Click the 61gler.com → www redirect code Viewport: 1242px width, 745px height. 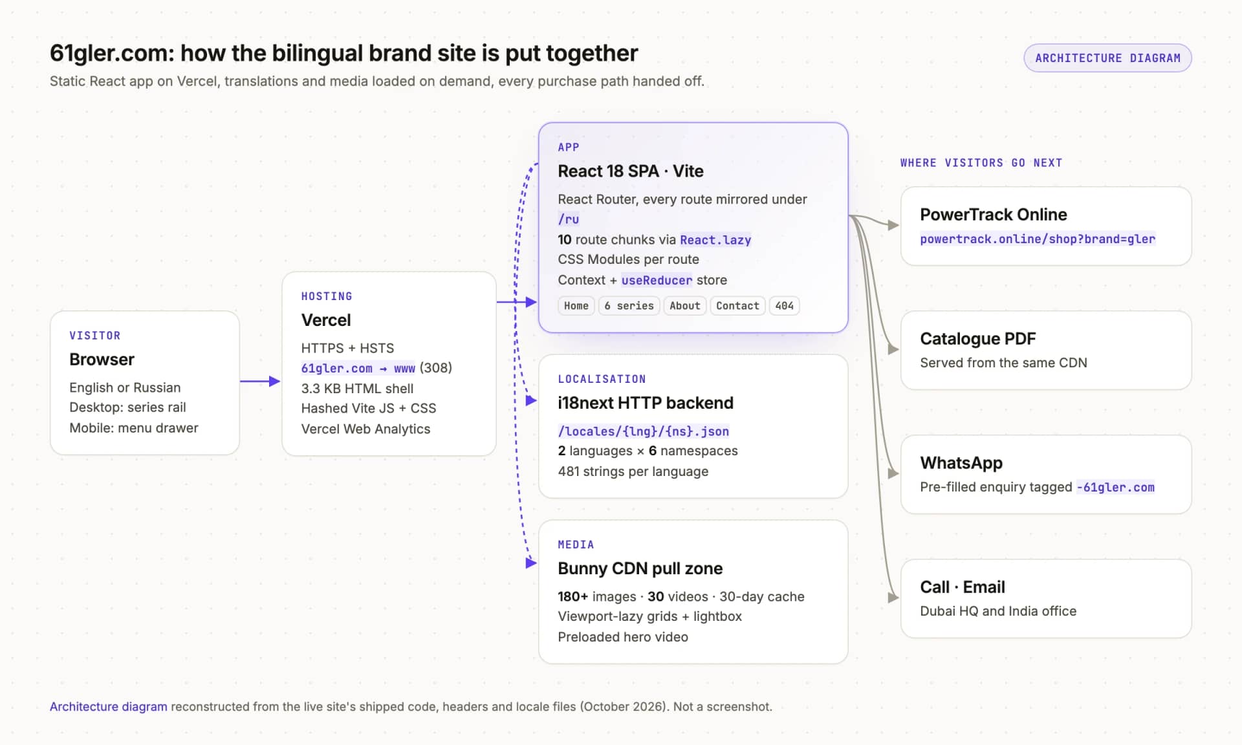pyautogui.click(x=358, y=369)
